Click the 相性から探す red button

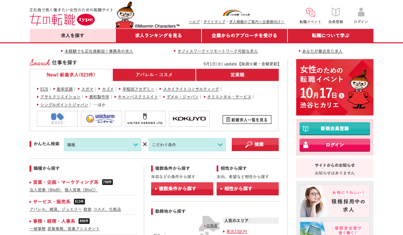tap(248, 189)
